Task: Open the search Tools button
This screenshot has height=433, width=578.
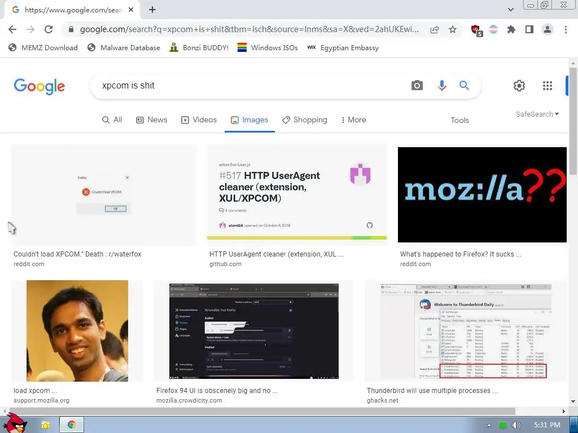Action: pos(459,121)
